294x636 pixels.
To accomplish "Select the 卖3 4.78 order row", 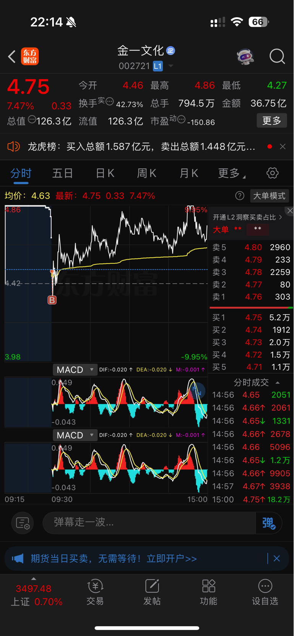I will pos(251,272).
